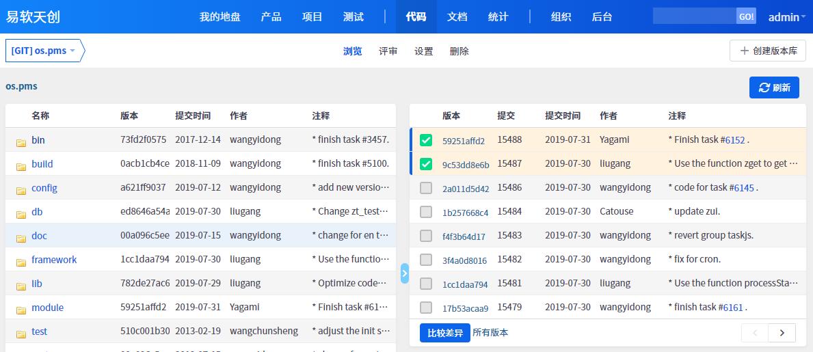Open the admin user dropdown
Screen dimensions: 813x352
[x=786, y=17]
